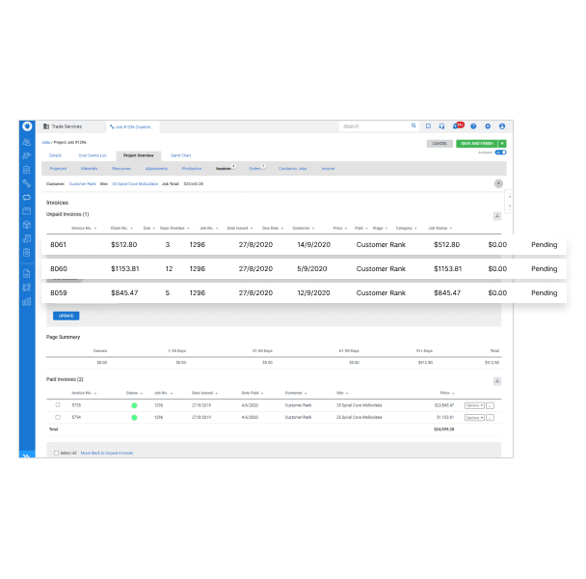Open the People section in the sidebar
The width and height of the screenshot is (586, 579).
[27, 142]
